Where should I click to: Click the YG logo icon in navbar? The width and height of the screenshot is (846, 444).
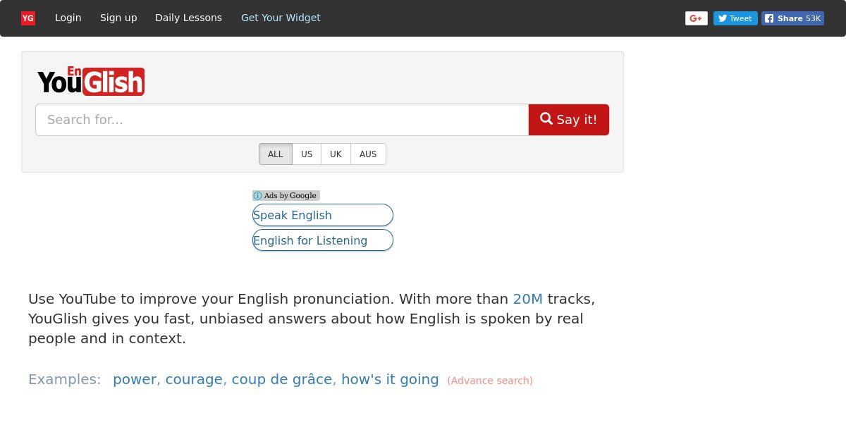point(28,18)
